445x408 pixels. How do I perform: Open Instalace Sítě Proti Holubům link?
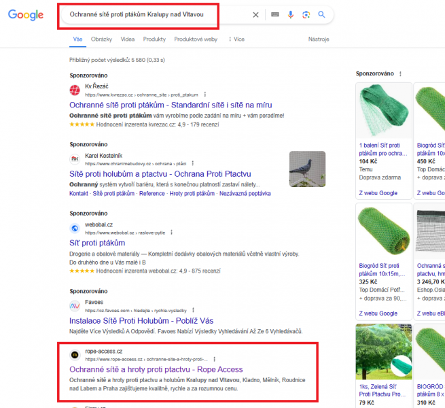pyautogui.click(x=141, y=321)
